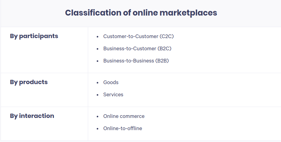The width and height of the screenshot is (281, 142).
Task: Click the Business-to-Business (B2B) list item
Action: coord(136,61)
